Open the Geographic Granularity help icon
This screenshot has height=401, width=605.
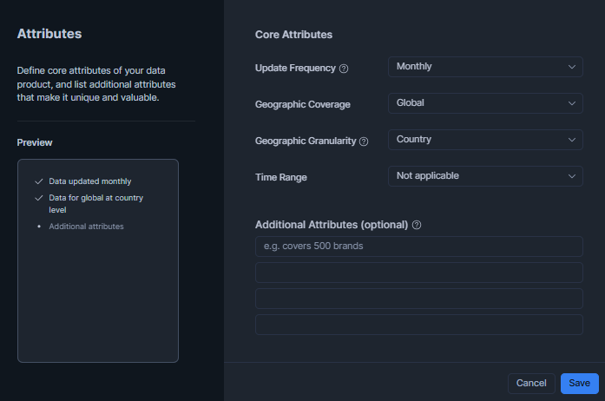tap(364, 141)
